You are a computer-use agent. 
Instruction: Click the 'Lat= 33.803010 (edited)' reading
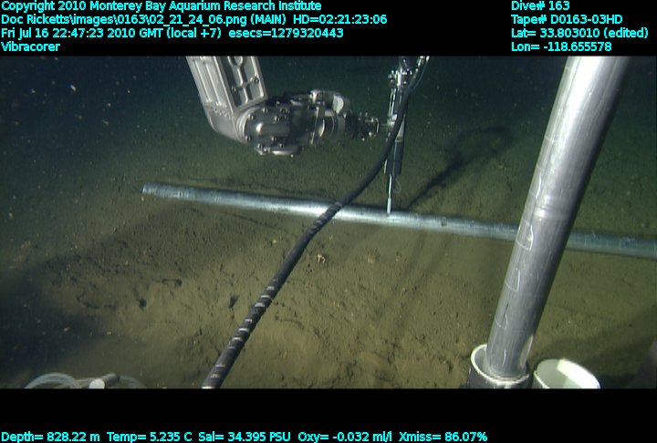579,33
